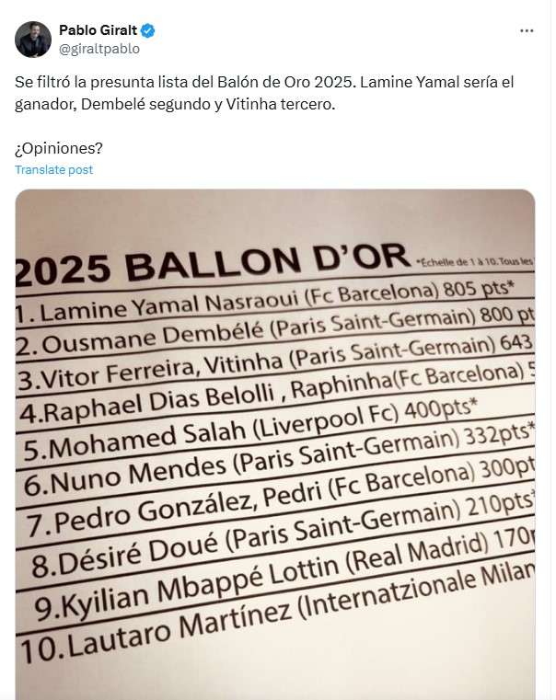Click the blue verified badge checkmark
The height and width of the screenshot is (700, 556).
pos(148,30)
